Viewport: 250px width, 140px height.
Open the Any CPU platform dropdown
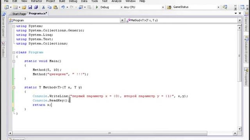pyautogui.click(x=163, y=7)
